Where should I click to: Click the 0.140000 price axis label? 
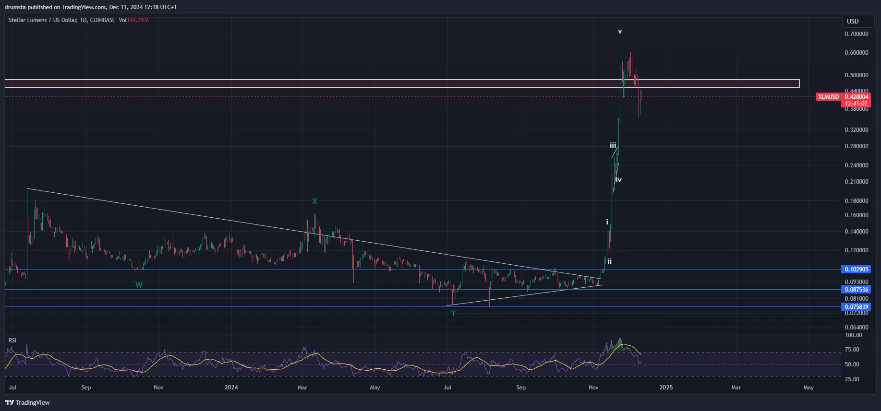(857, 232)
